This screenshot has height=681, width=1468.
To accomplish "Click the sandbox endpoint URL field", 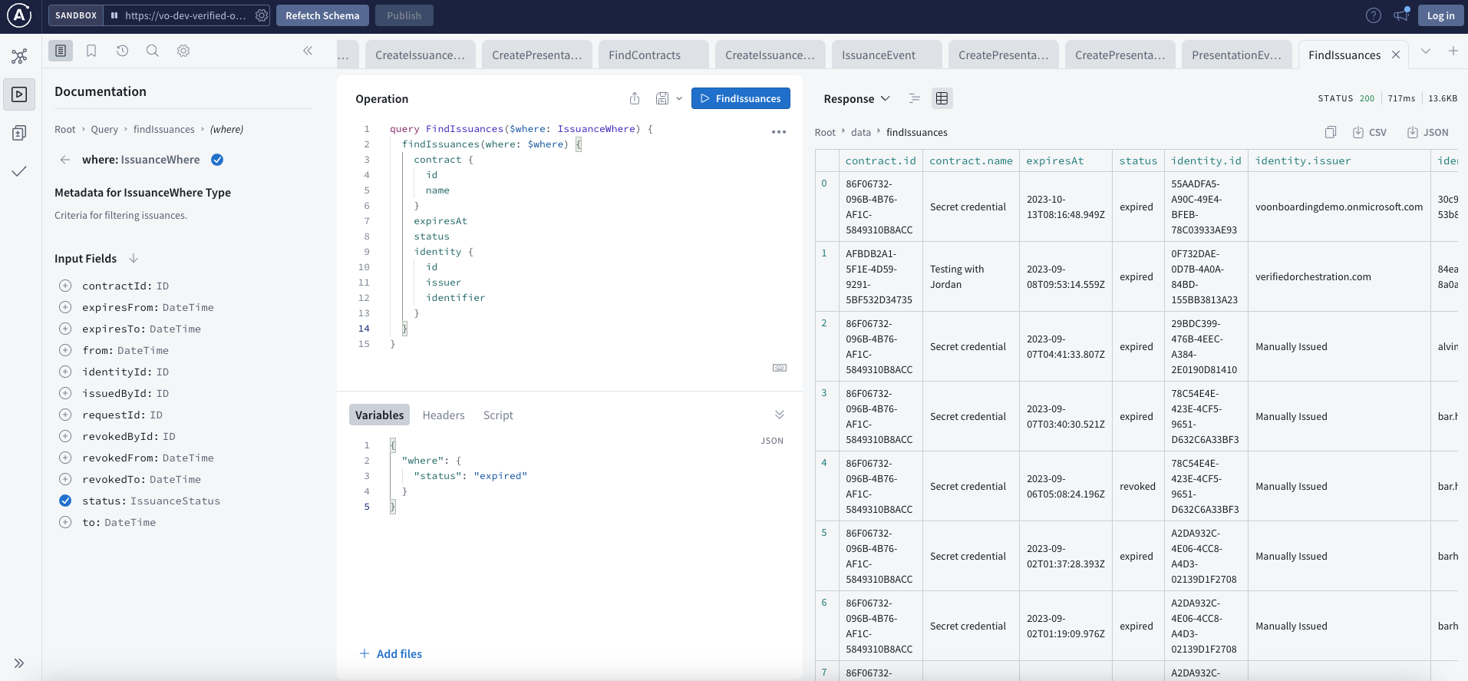I will (185, 15).
